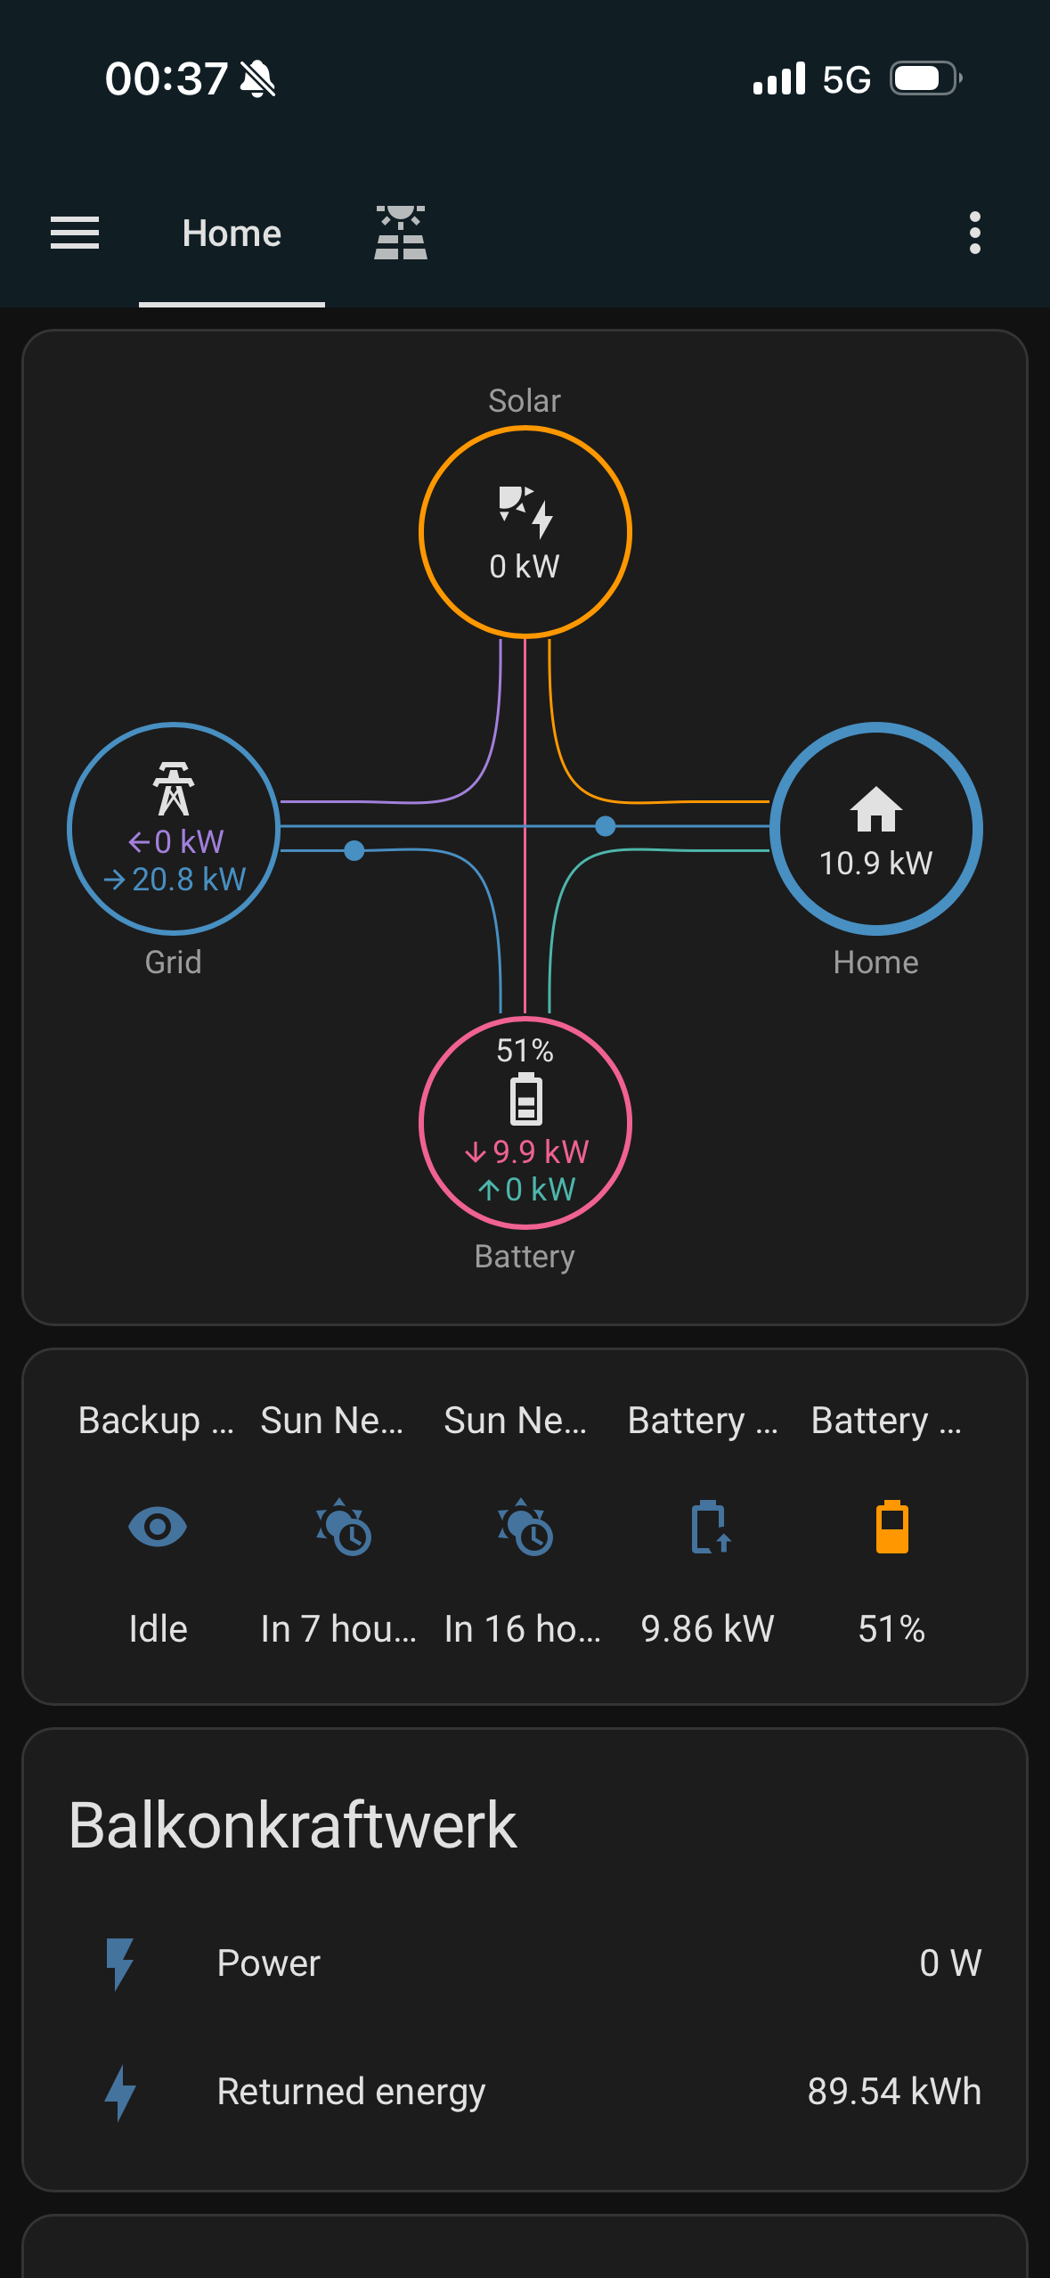Open the three-dot overflow menu
The height and width of the screenshot is (2278, 1050).
(x=974, y=234)
